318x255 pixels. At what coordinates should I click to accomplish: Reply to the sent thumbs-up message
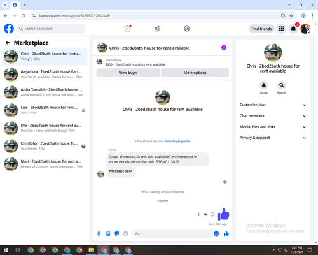tap(205, 214)
